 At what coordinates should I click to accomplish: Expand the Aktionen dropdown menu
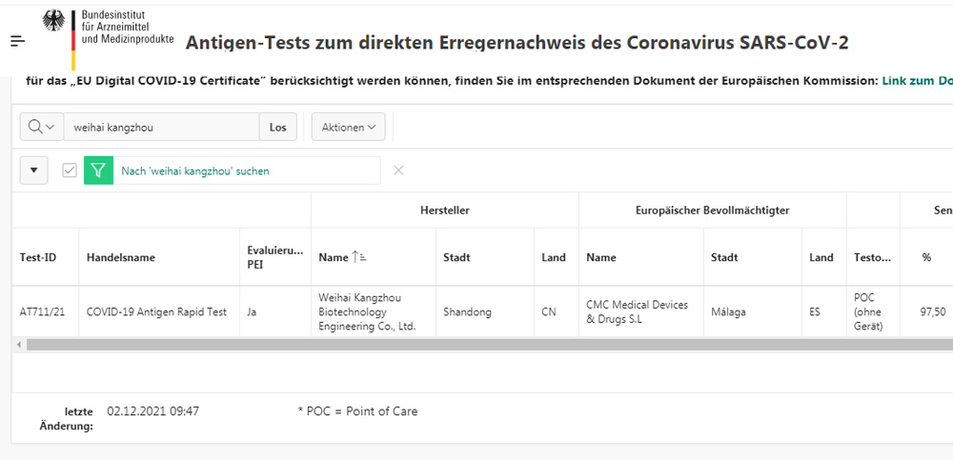pyautogui.click(x=348, y=127)
